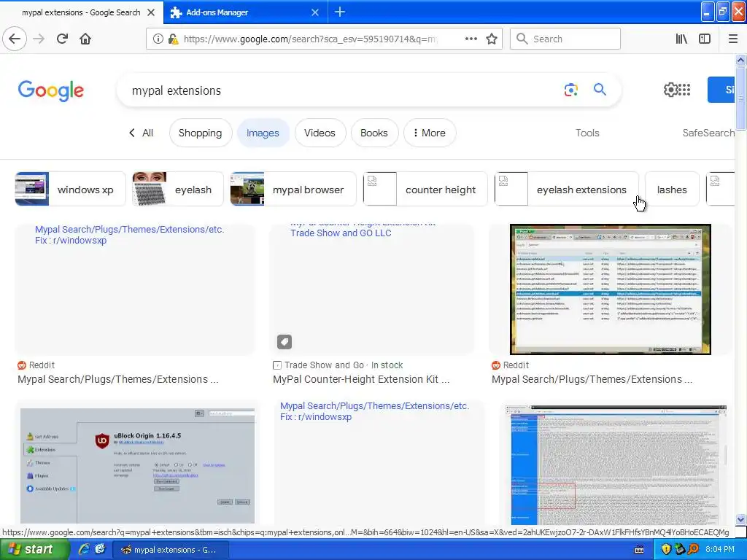This screenshot has height=560, width=747.
Task: Open the SafeSearch setting
Action: [708, 133]
